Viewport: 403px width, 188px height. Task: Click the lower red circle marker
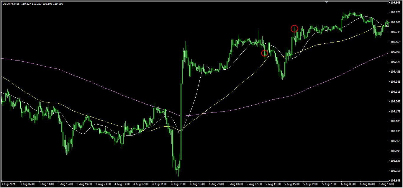click(264, 53)
